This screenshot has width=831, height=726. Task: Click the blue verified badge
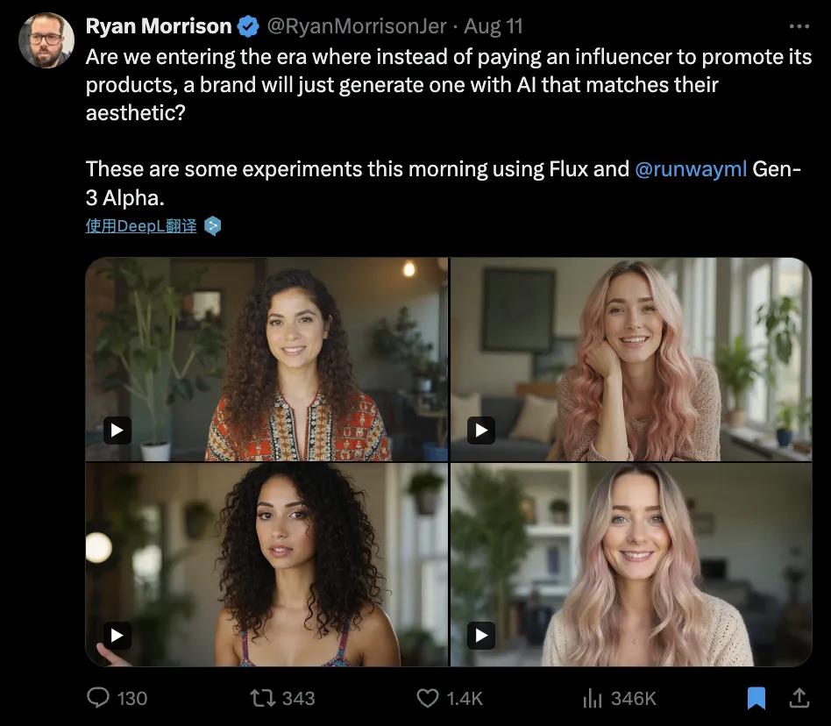[248, 27]
